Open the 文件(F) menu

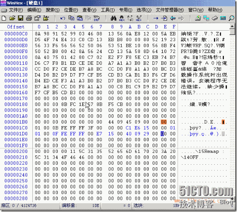pyautogui.click(x=16, y=10)
